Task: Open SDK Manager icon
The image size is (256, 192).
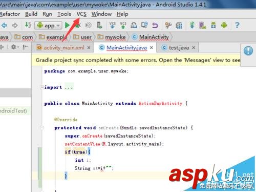Action: pyautogui.click(x=214, y=25)
